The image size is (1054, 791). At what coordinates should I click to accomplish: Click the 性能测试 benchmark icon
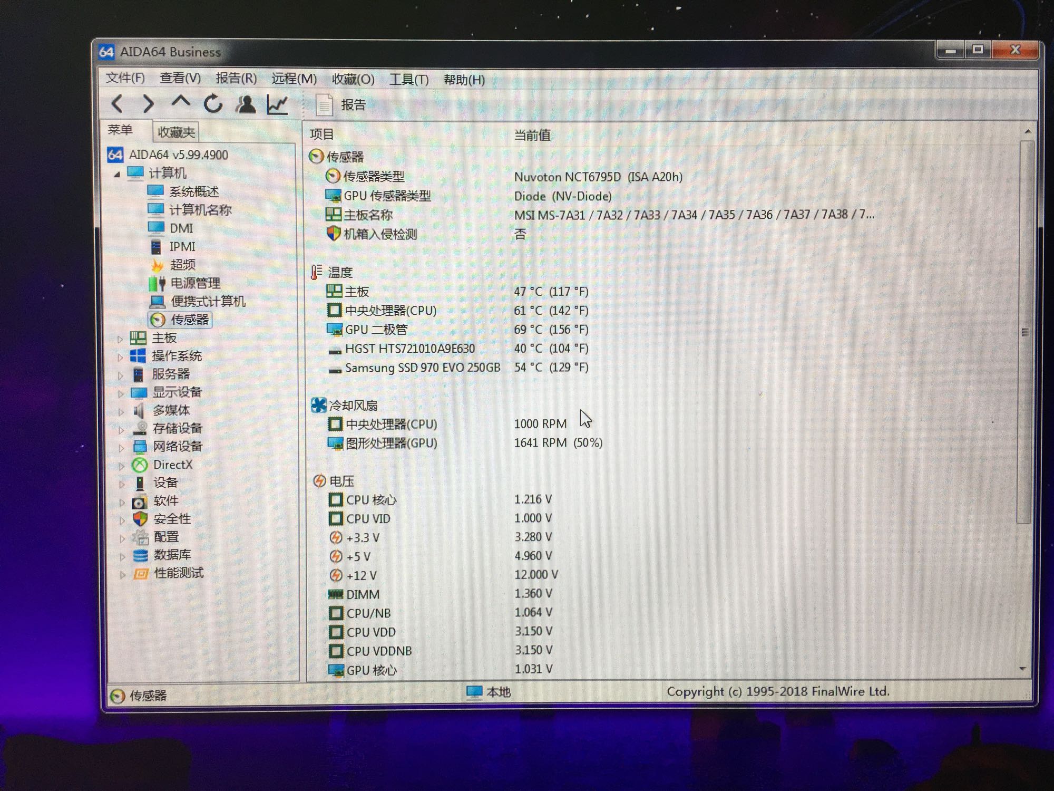141,574
